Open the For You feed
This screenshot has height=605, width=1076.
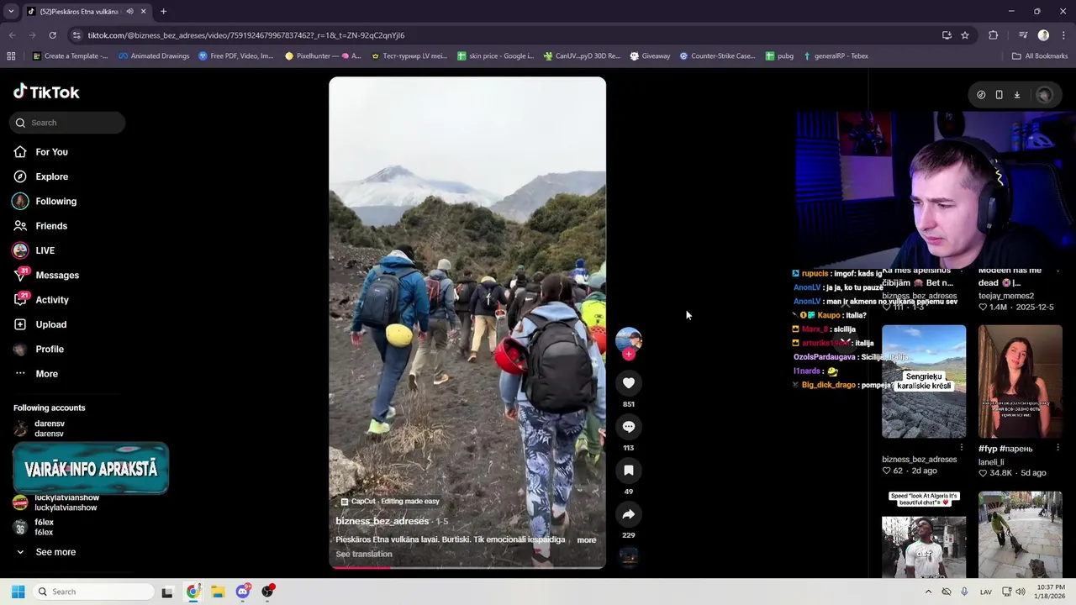point(51,152)
